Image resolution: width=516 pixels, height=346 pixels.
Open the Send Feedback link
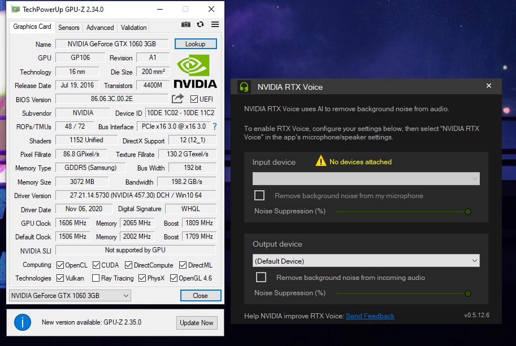[x=370, y=316]
